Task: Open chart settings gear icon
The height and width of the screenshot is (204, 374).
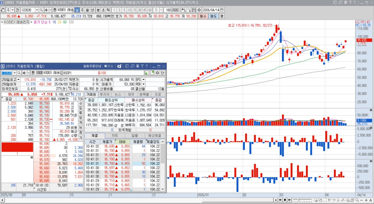Action: 199,10
